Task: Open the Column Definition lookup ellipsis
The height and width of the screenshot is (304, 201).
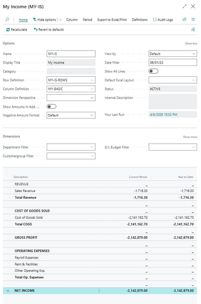Action: (x=92, y=89)
